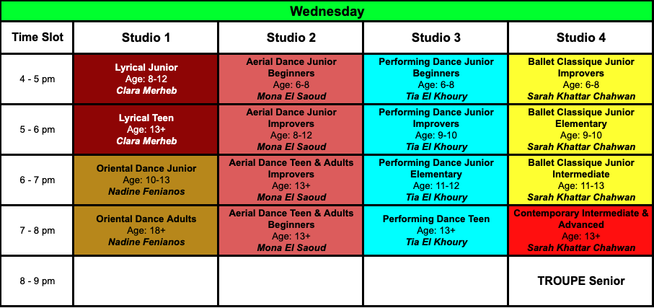Click the 4 - 5 pm time slot
The width and height of the screenshot is (654, 308).
pyautogui.click(x=37, y=79)
